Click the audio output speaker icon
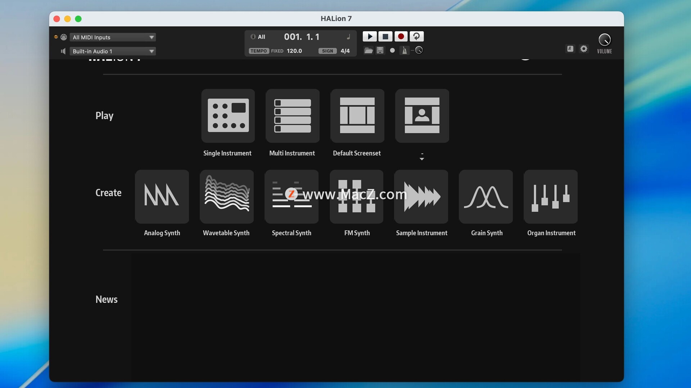The image size is (691, 388). click(x=63, y=51)
